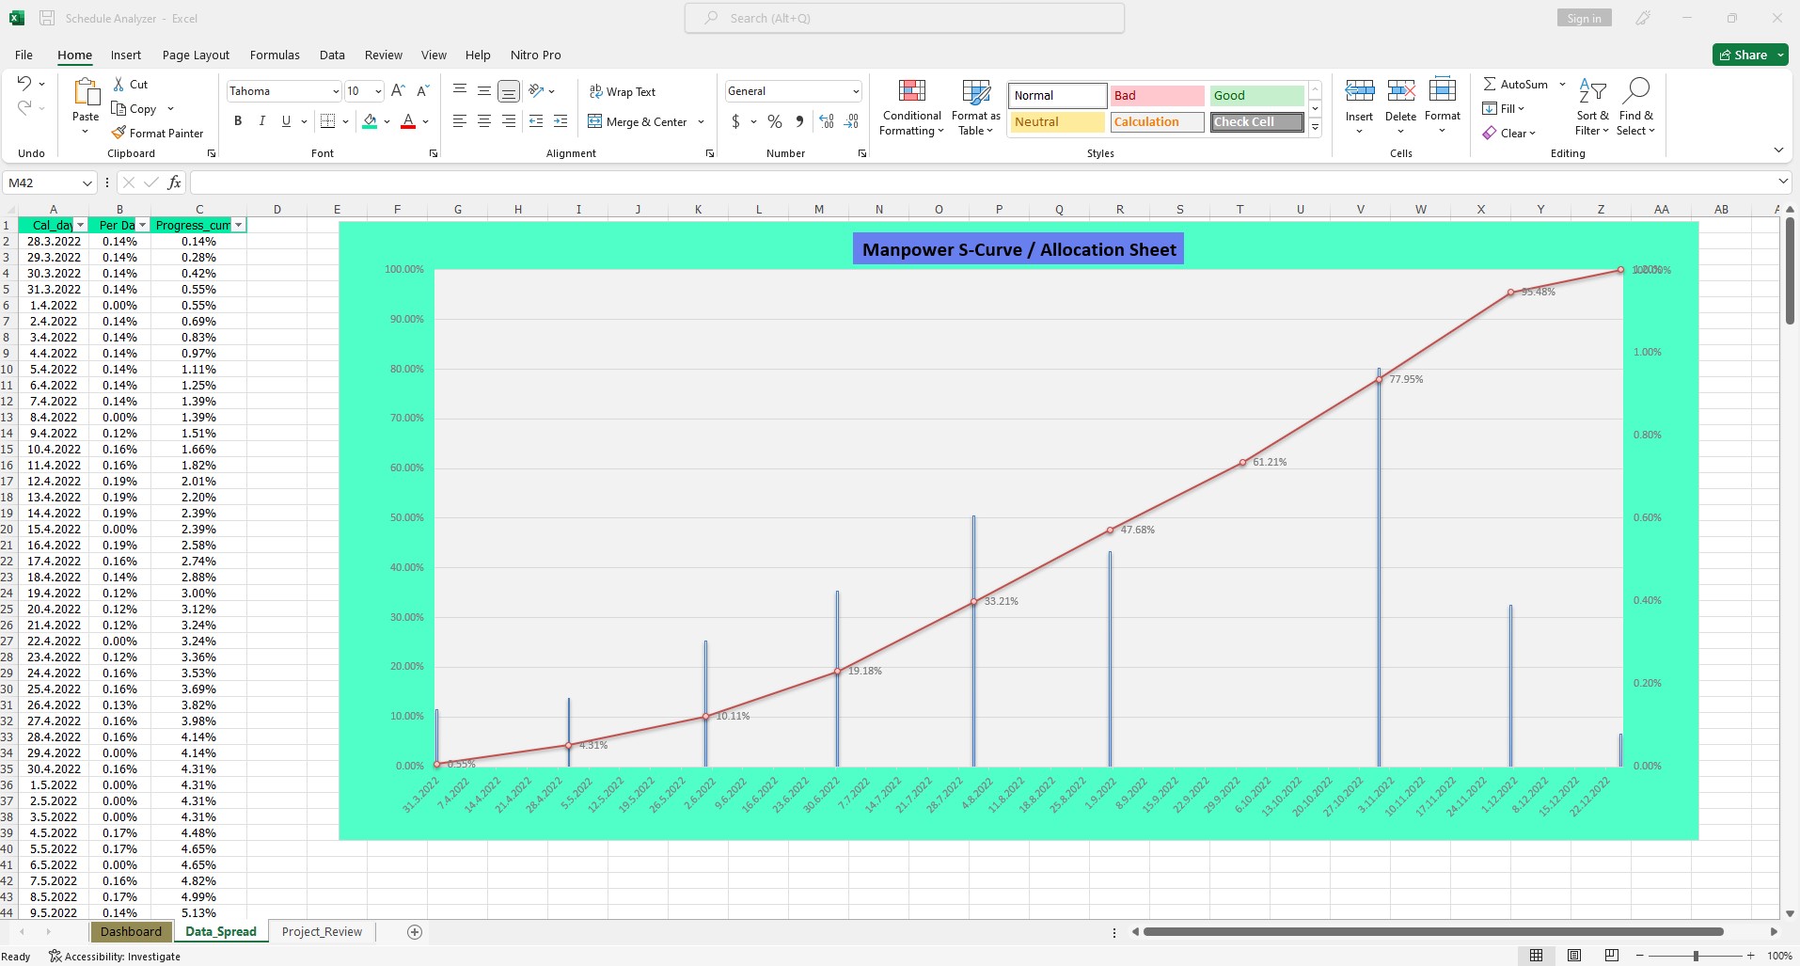Click into the Search box in title bar
This screenshot has width=1800, height=966.
click(x=904, y=18)
